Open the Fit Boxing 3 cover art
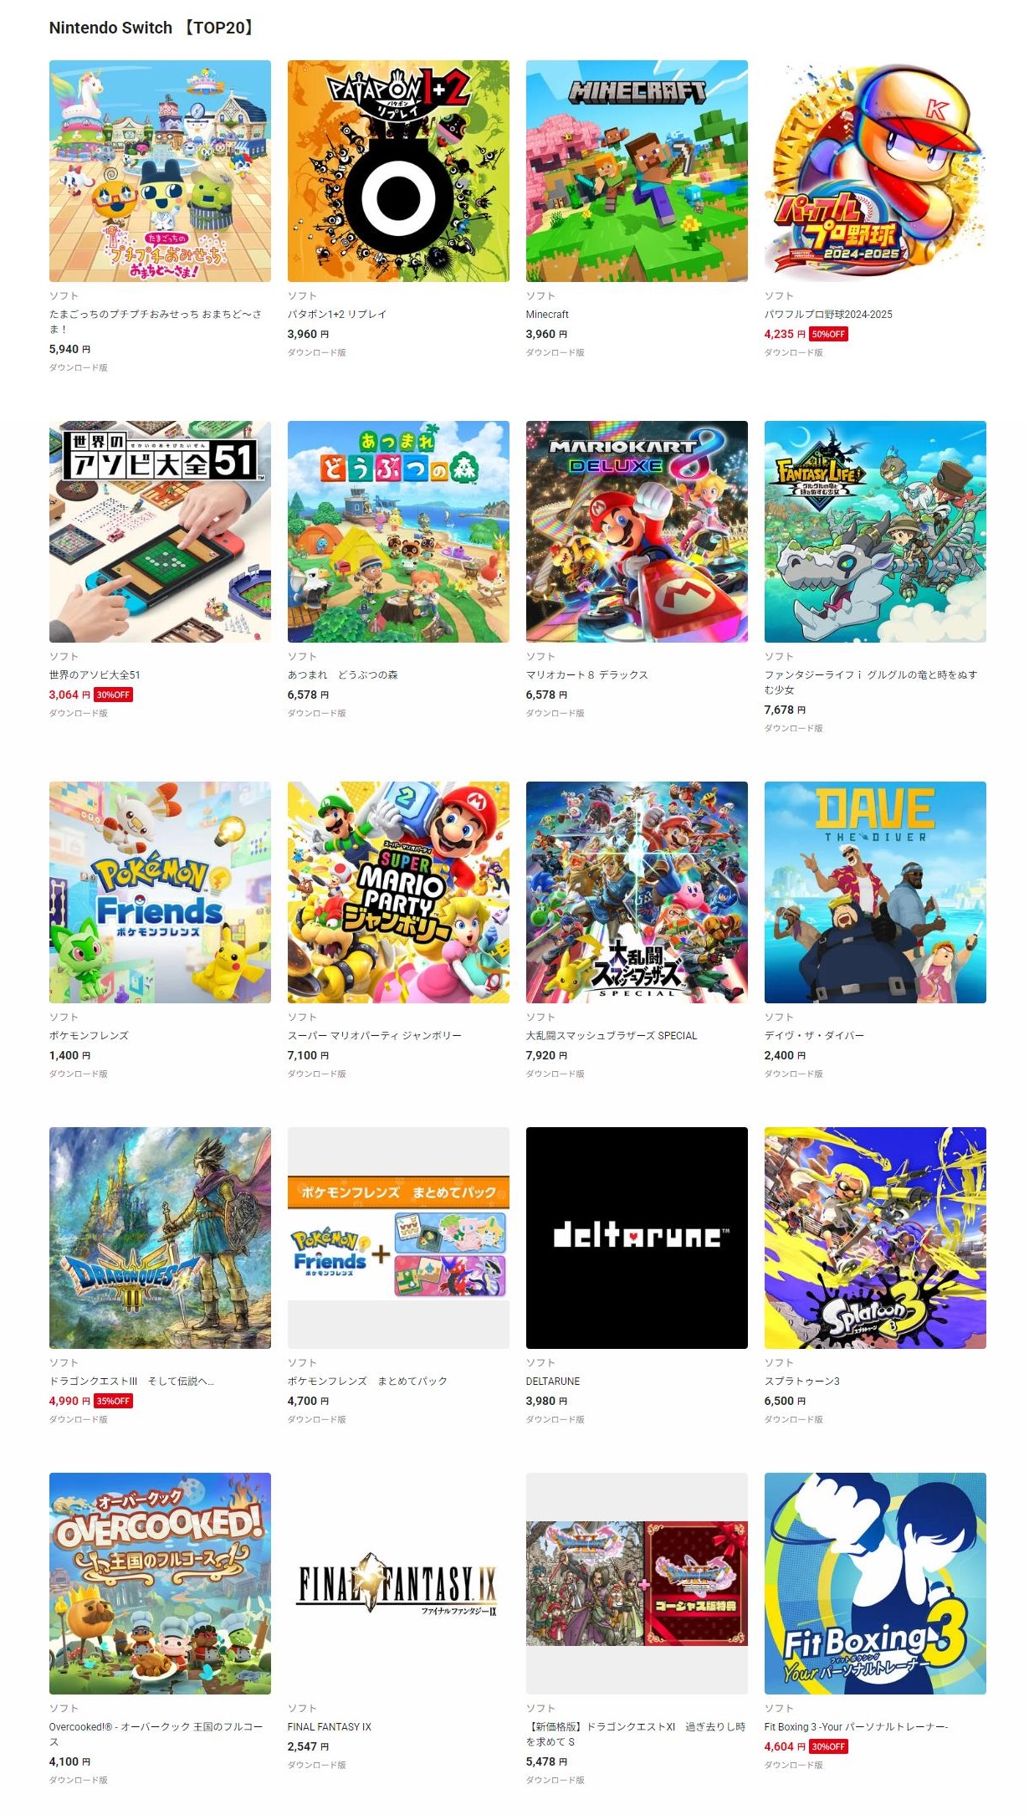This screenshot has height=1815, width=1029. pos(875,1583)
